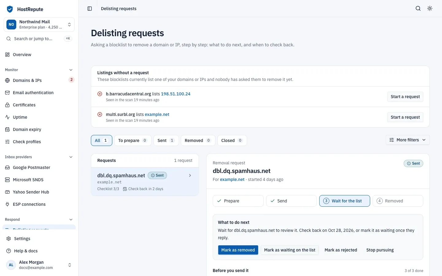Viewport: 442px width, 276px height.
Task: Open the Northwind Mail workspace switcher
Action: pos(39,25)
